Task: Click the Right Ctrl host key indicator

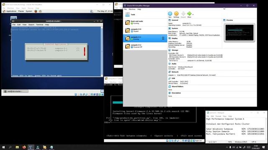Action: pos(198,141)
